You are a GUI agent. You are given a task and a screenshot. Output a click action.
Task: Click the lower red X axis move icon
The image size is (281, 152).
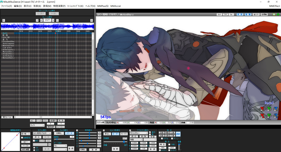(x=262, y=115)
